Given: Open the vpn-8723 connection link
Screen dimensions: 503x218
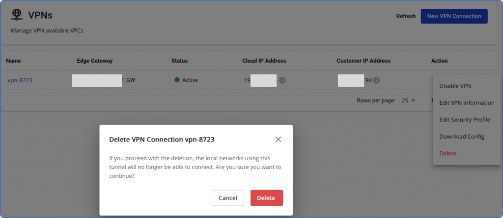Looking at the screenshot, I should [20, 80].
